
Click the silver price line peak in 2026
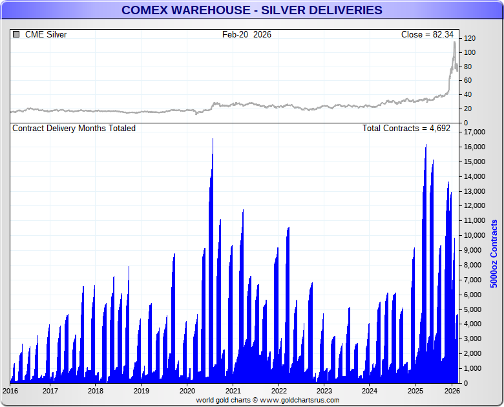[454, 43]
